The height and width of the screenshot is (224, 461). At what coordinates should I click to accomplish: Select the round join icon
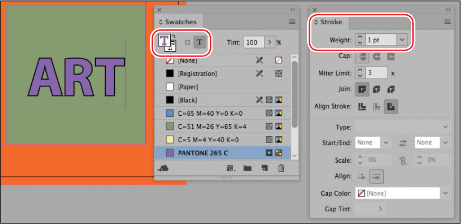click(x=377, y=89)
